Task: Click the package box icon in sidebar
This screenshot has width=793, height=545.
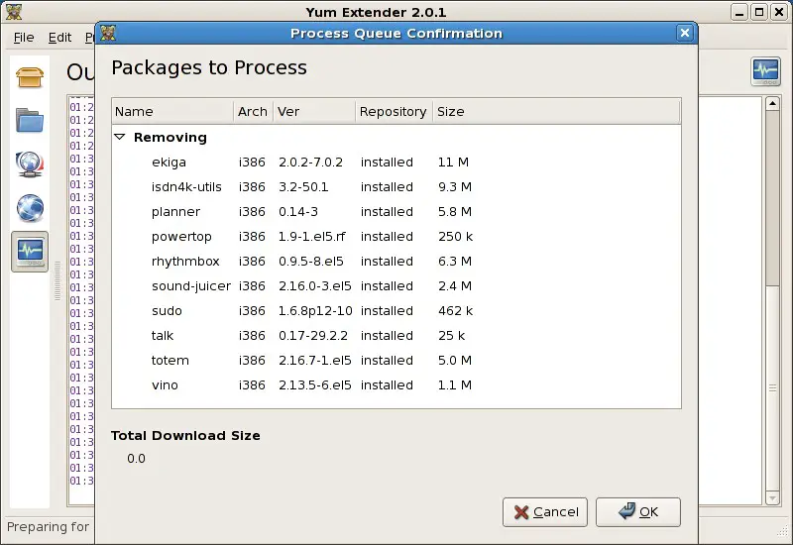Action: click(x=30, y=77)
